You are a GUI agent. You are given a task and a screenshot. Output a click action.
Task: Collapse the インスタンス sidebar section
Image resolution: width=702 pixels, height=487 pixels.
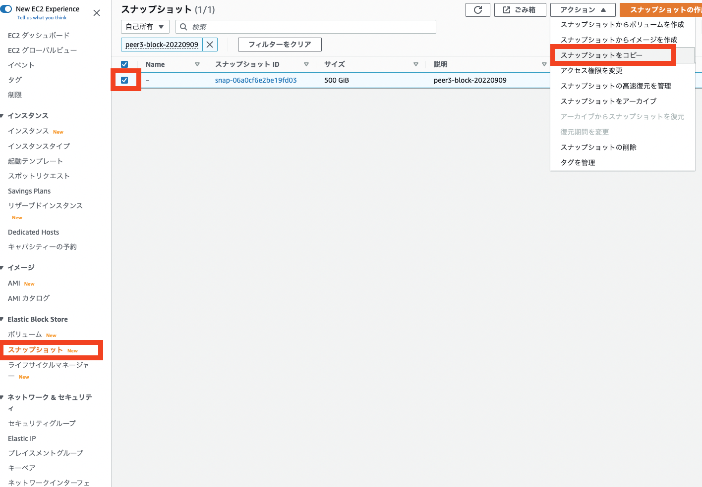[2, 116]
